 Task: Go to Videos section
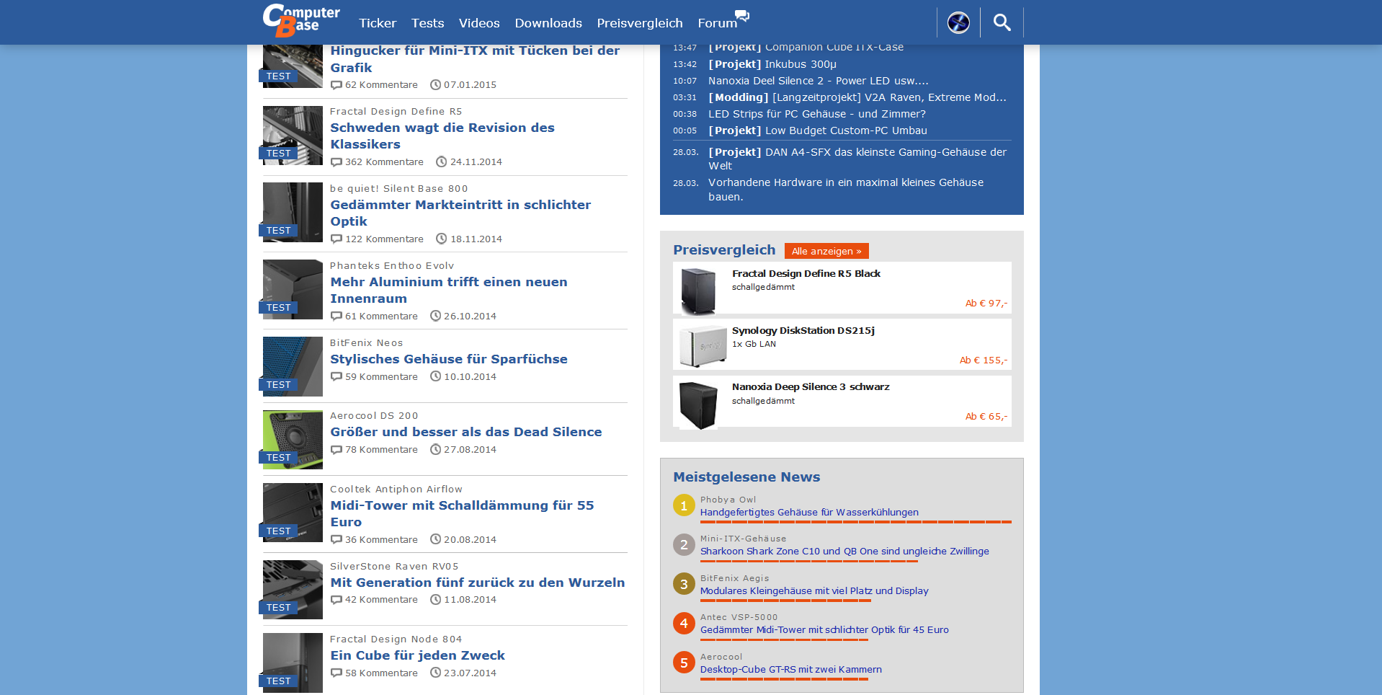[479, 23]
